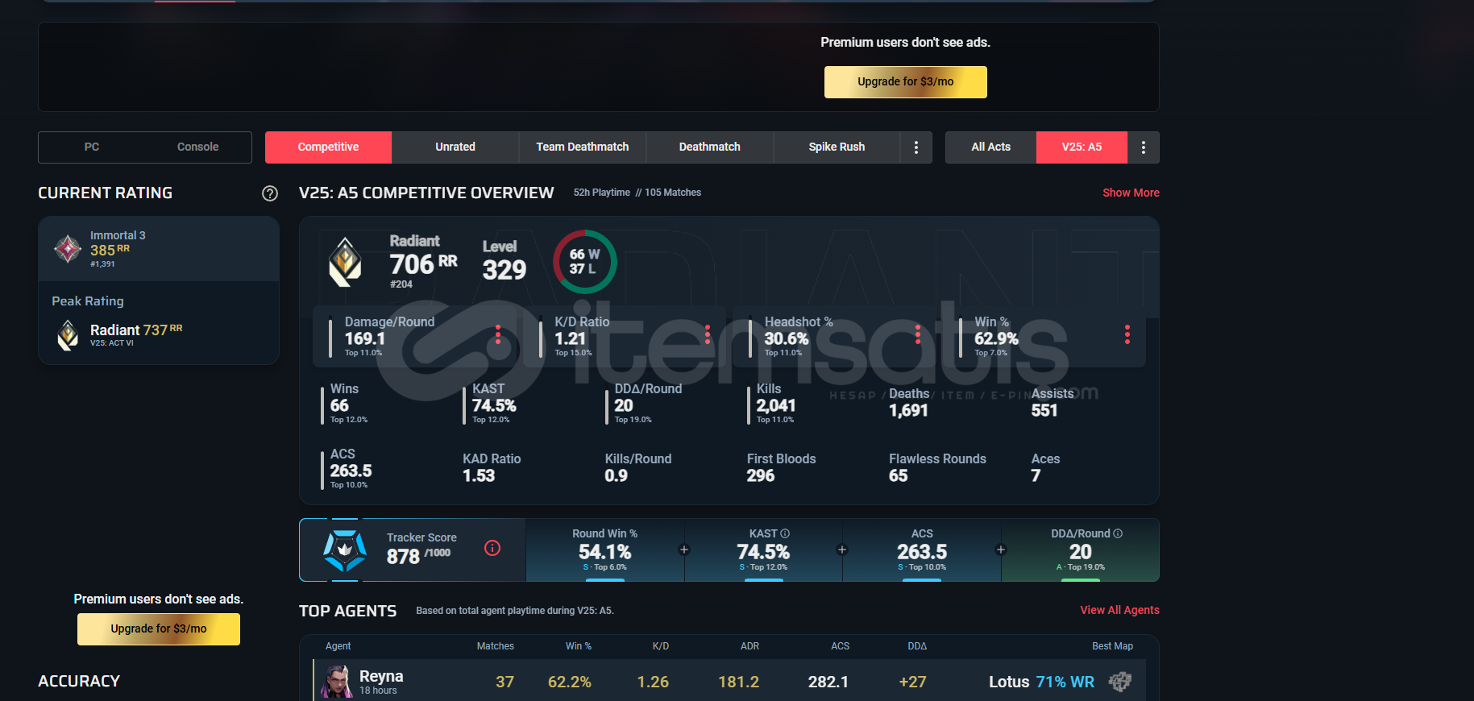Screen dimensions: 1474x701
Task: Click the Tracker Score logo icon
Action: click(345, 550)
